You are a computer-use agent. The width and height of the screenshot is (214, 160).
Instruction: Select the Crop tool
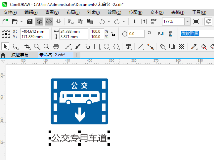(27, 47)
